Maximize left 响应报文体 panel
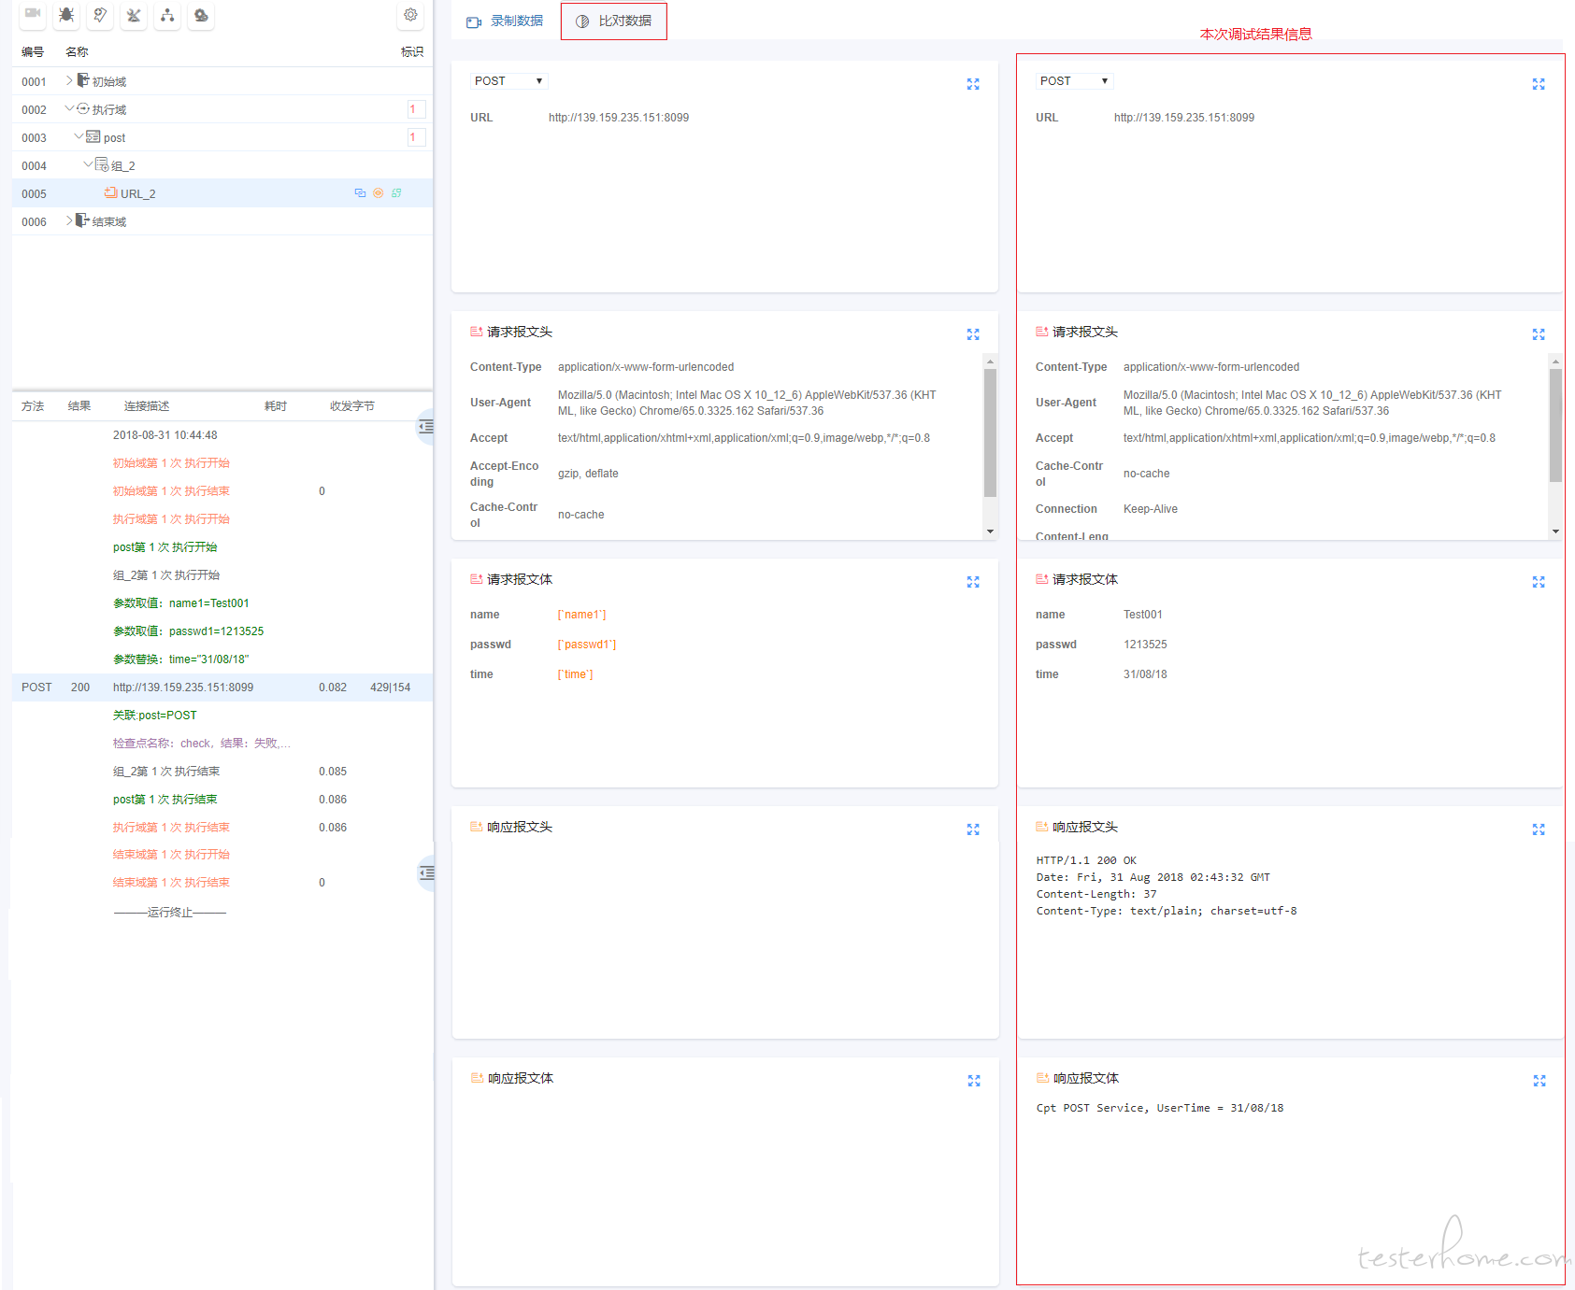The height and width of the screenshot is (1290, 1575). coord(974,1081)
